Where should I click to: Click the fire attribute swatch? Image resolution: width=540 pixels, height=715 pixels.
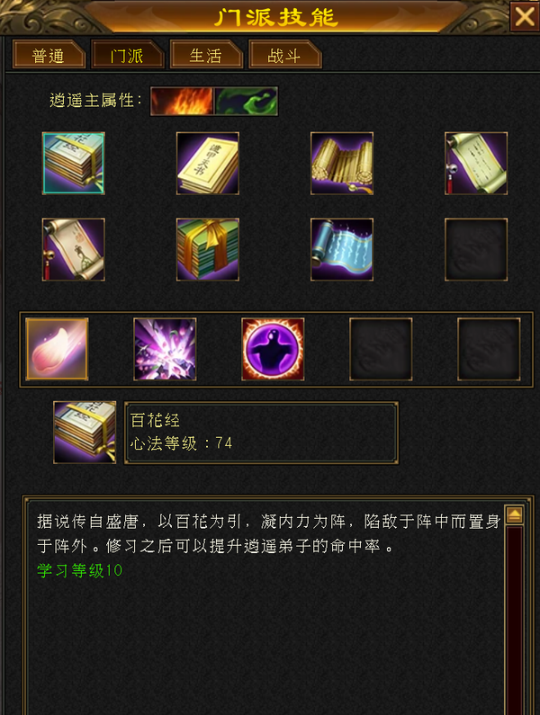[182, 102]
